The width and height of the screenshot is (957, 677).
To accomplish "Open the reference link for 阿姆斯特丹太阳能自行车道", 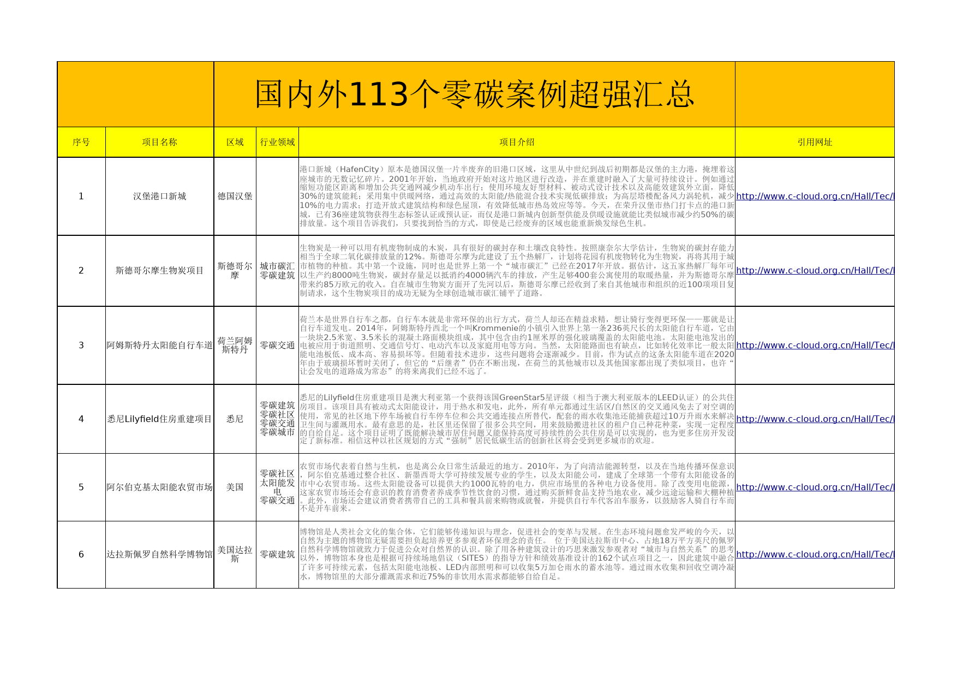I will [815, 346].
